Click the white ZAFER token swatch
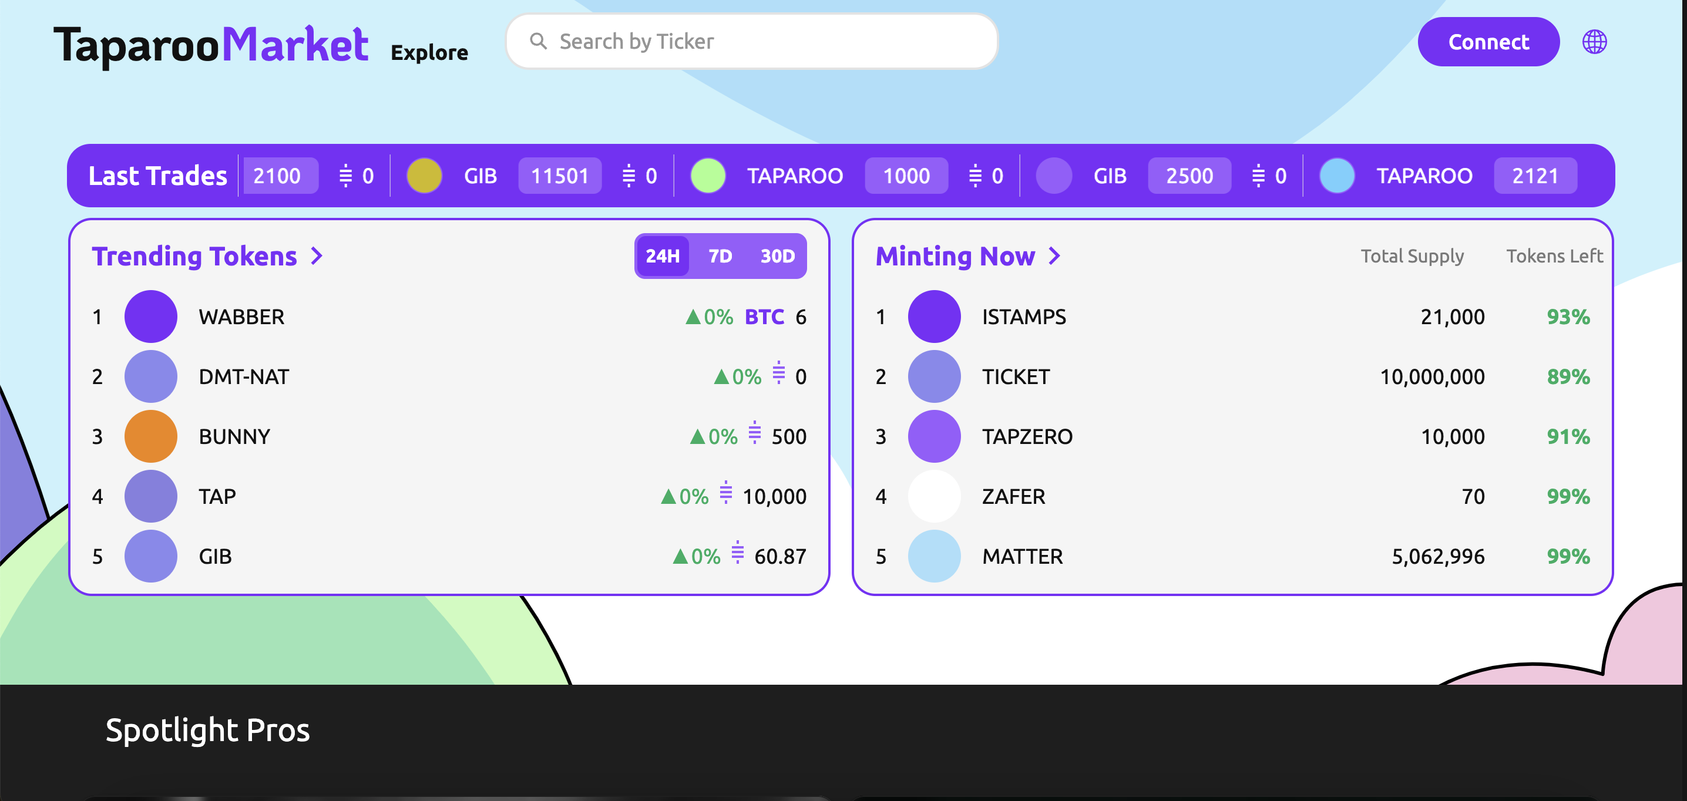1687x801 pixels. point(934,496)
